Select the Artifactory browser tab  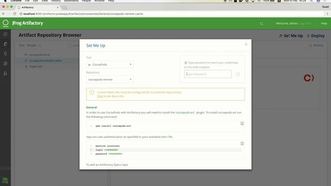click(x=38, y=7)
